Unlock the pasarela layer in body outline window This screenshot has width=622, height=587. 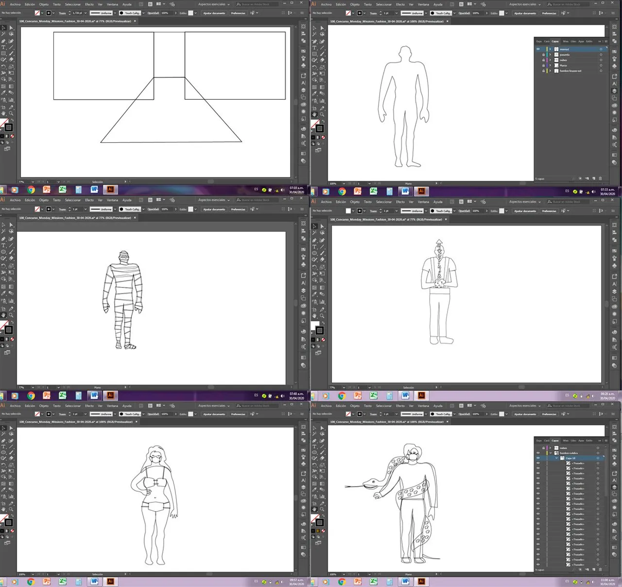[543, 55]
